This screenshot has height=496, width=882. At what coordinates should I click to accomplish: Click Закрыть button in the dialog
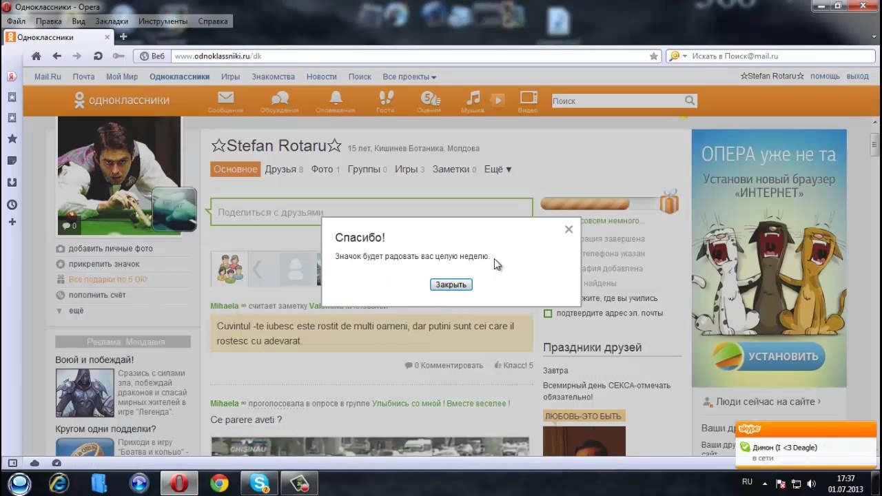coord(451,285)
